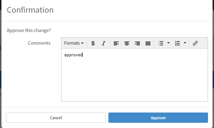Insert a bulleted list
The height and width of the screenshot is (128, 214).
click(x=161, y=43)
